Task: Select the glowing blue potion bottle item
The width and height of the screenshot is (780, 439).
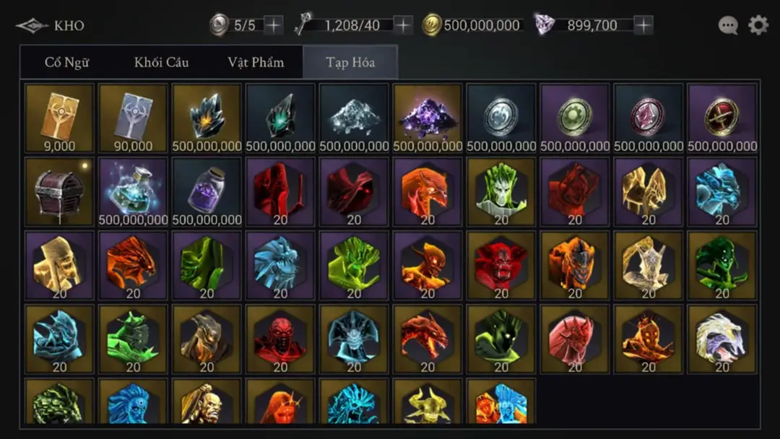Action: tap(133, 192)
